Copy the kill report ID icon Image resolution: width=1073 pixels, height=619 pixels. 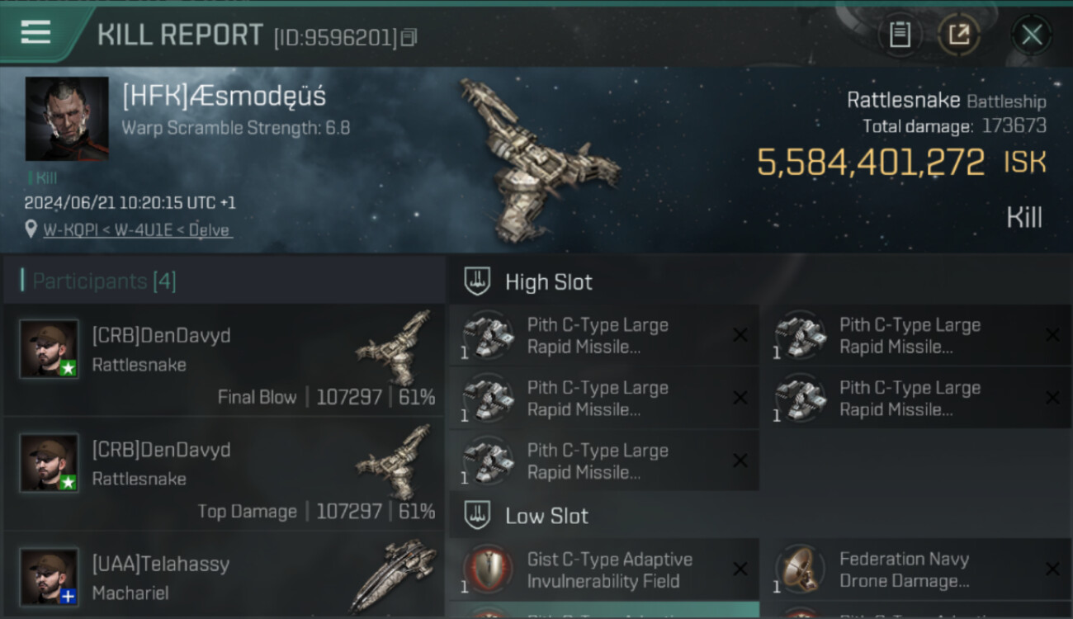pyautogui.click(x=410, y=37)
